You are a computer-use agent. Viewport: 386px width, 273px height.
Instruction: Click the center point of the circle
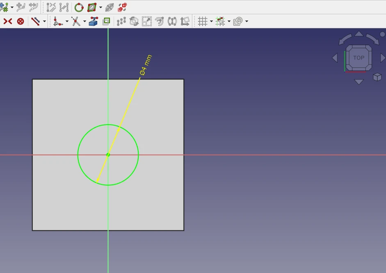108,155
